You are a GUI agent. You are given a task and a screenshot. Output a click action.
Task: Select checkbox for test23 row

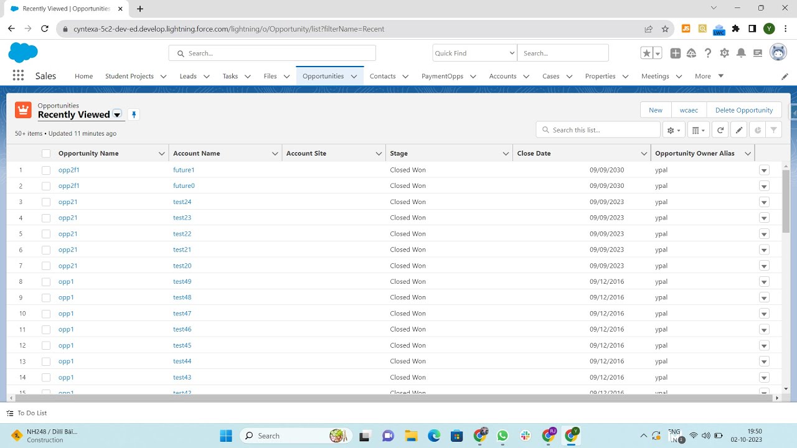tap(46, 218)
